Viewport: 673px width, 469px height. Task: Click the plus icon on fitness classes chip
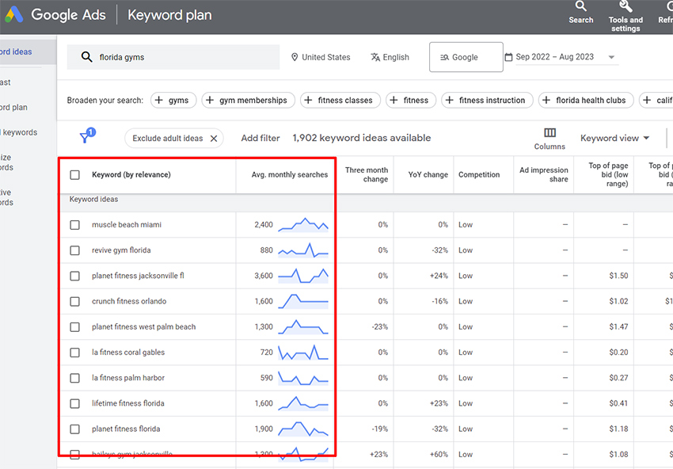[x=308, y=100]
